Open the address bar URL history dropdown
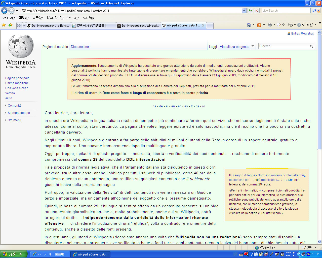The height and width of the screenshot is (258, 322). point(244,11)
